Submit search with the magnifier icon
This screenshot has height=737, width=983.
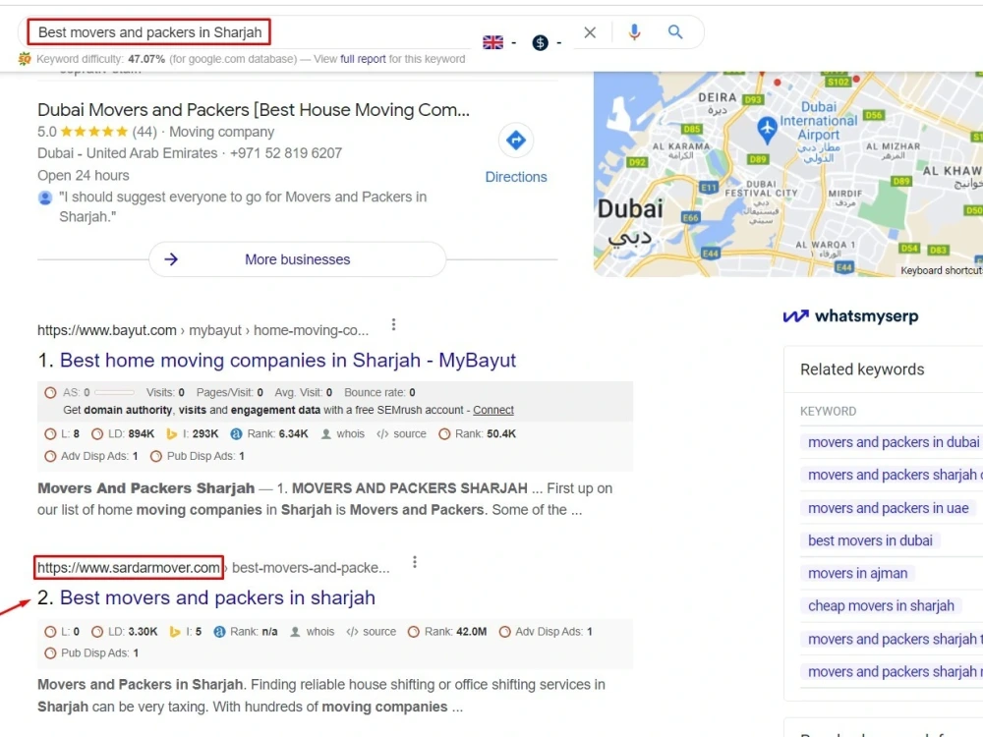(x=675, y=32)
